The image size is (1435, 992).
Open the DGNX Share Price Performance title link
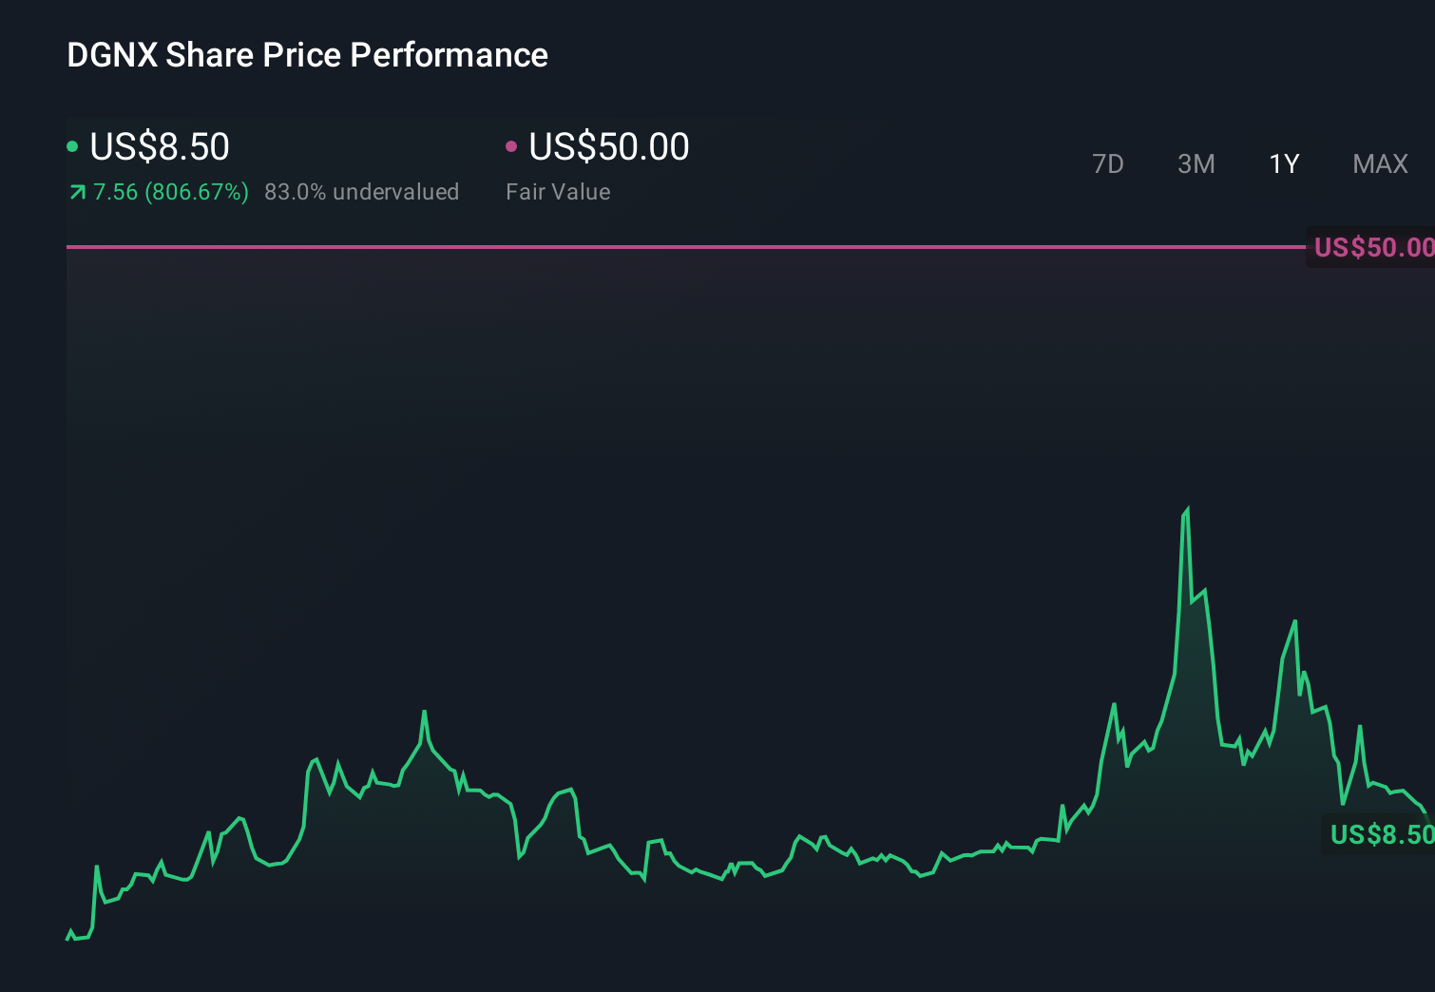click(x=306, y=55)
